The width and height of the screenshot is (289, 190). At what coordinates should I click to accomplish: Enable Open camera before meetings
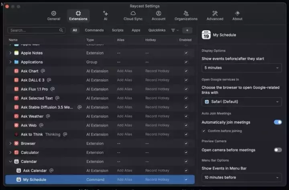click(x=278, y=150)
